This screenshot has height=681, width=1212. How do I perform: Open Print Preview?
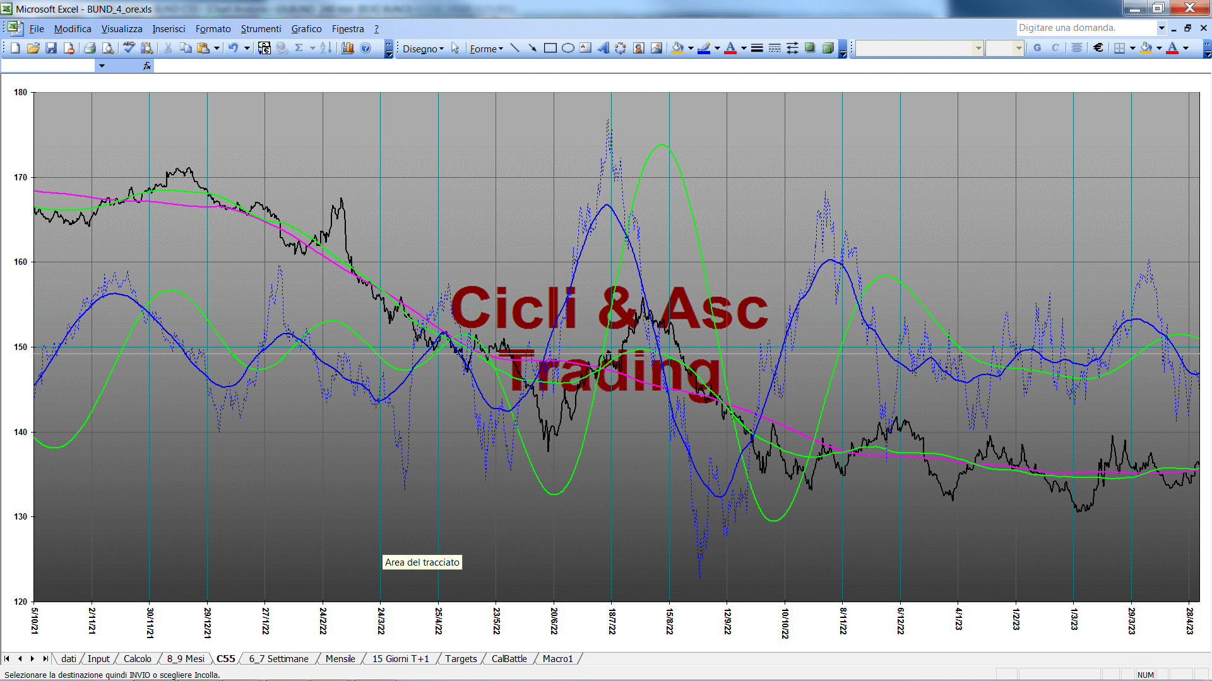click(108, 49)
